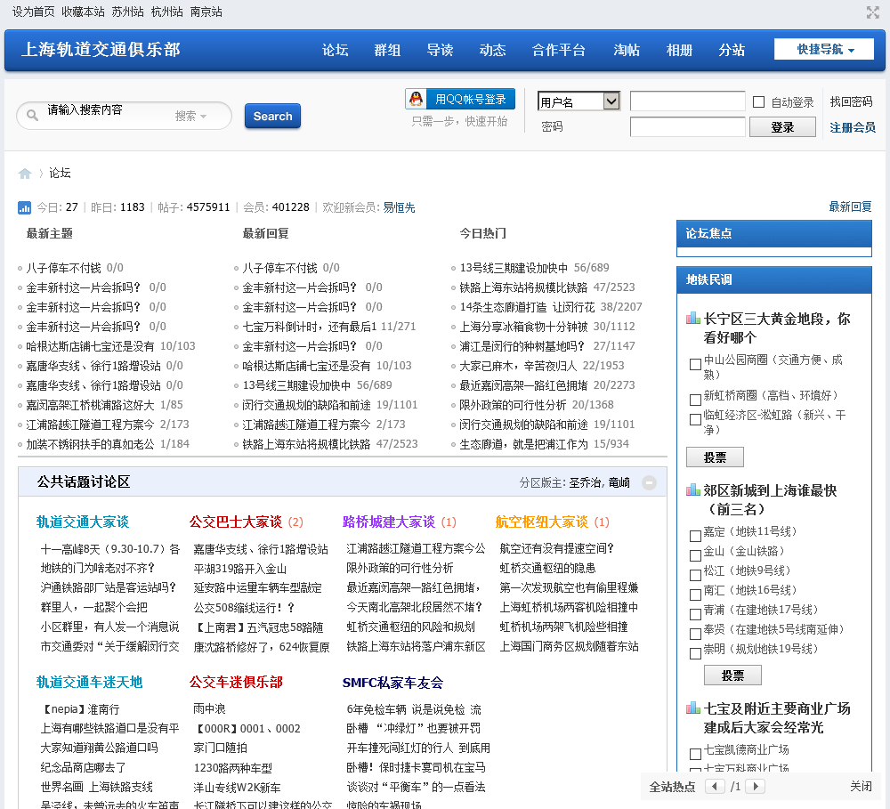
Task: Click the 注册会员 link
Action: point(852,127)
